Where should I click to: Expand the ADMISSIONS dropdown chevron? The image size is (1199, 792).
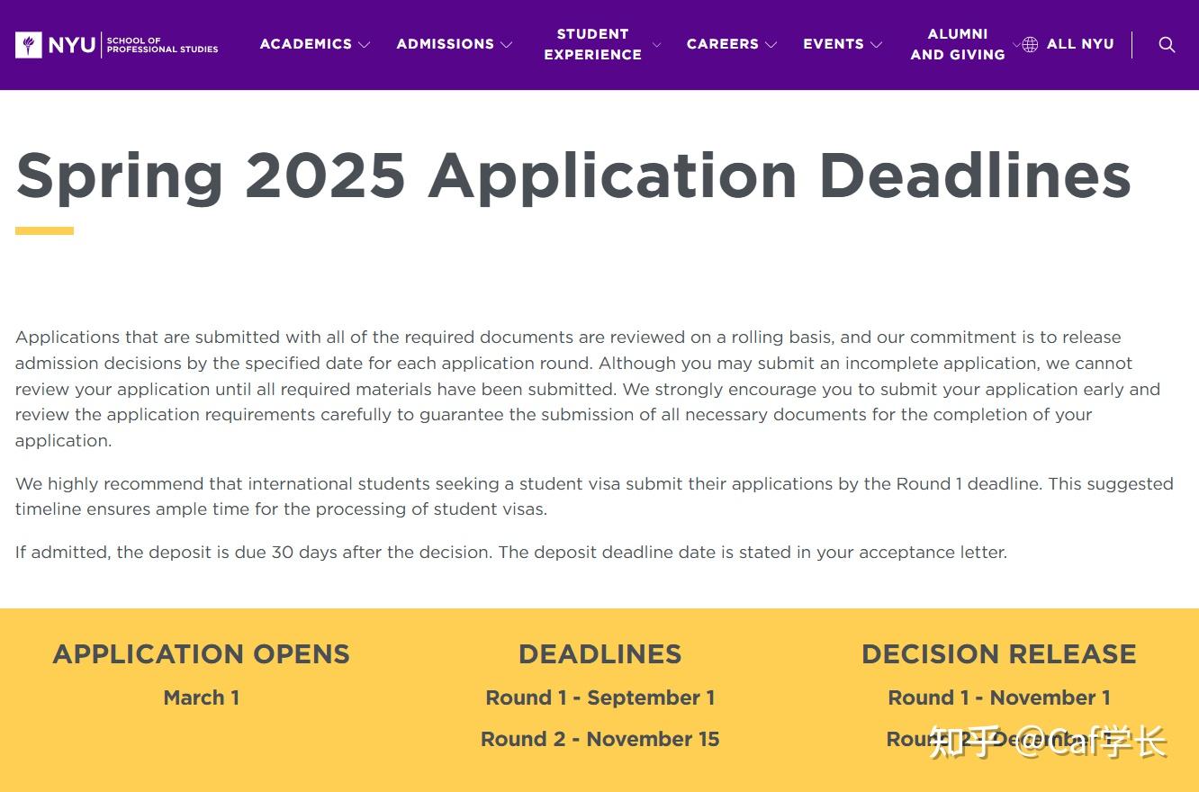pos(507,45)
